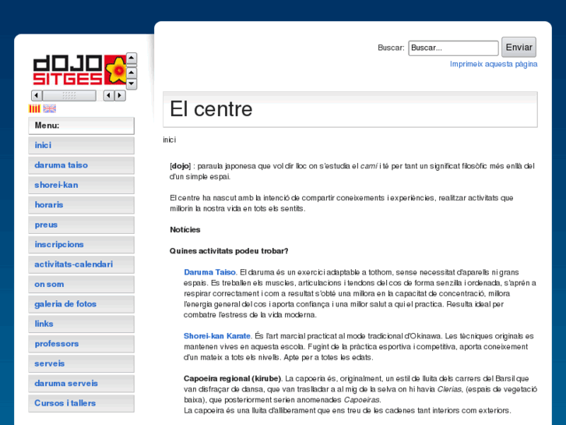The image size is (566, 425).
Task: Click Imprimeix aquesta pàgina link
Action: [494, 64]
